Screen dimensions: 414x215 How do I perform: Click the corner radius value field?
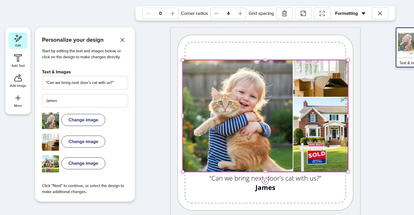click(160, 13)
